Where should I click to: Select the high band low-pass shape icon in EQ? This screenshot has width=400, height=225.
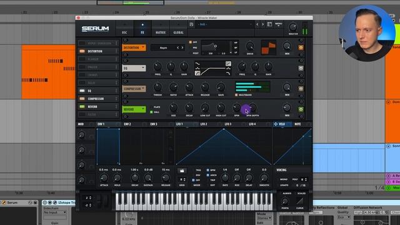coord(228,73)
